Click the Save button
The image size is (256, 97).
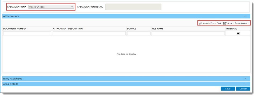pos(228,89)
